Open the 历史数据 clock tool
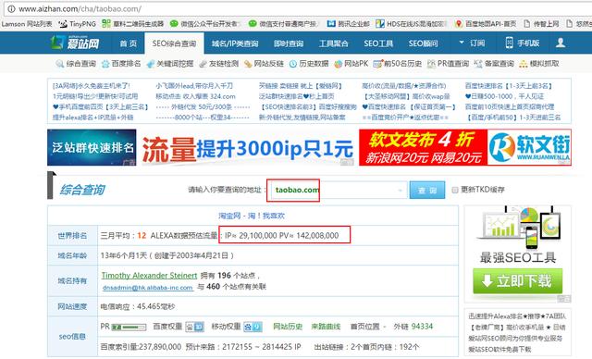 [309, 64]
